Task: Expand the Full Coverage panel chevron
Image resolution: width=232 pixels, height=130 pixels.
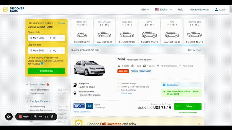Action: (199, 124)
